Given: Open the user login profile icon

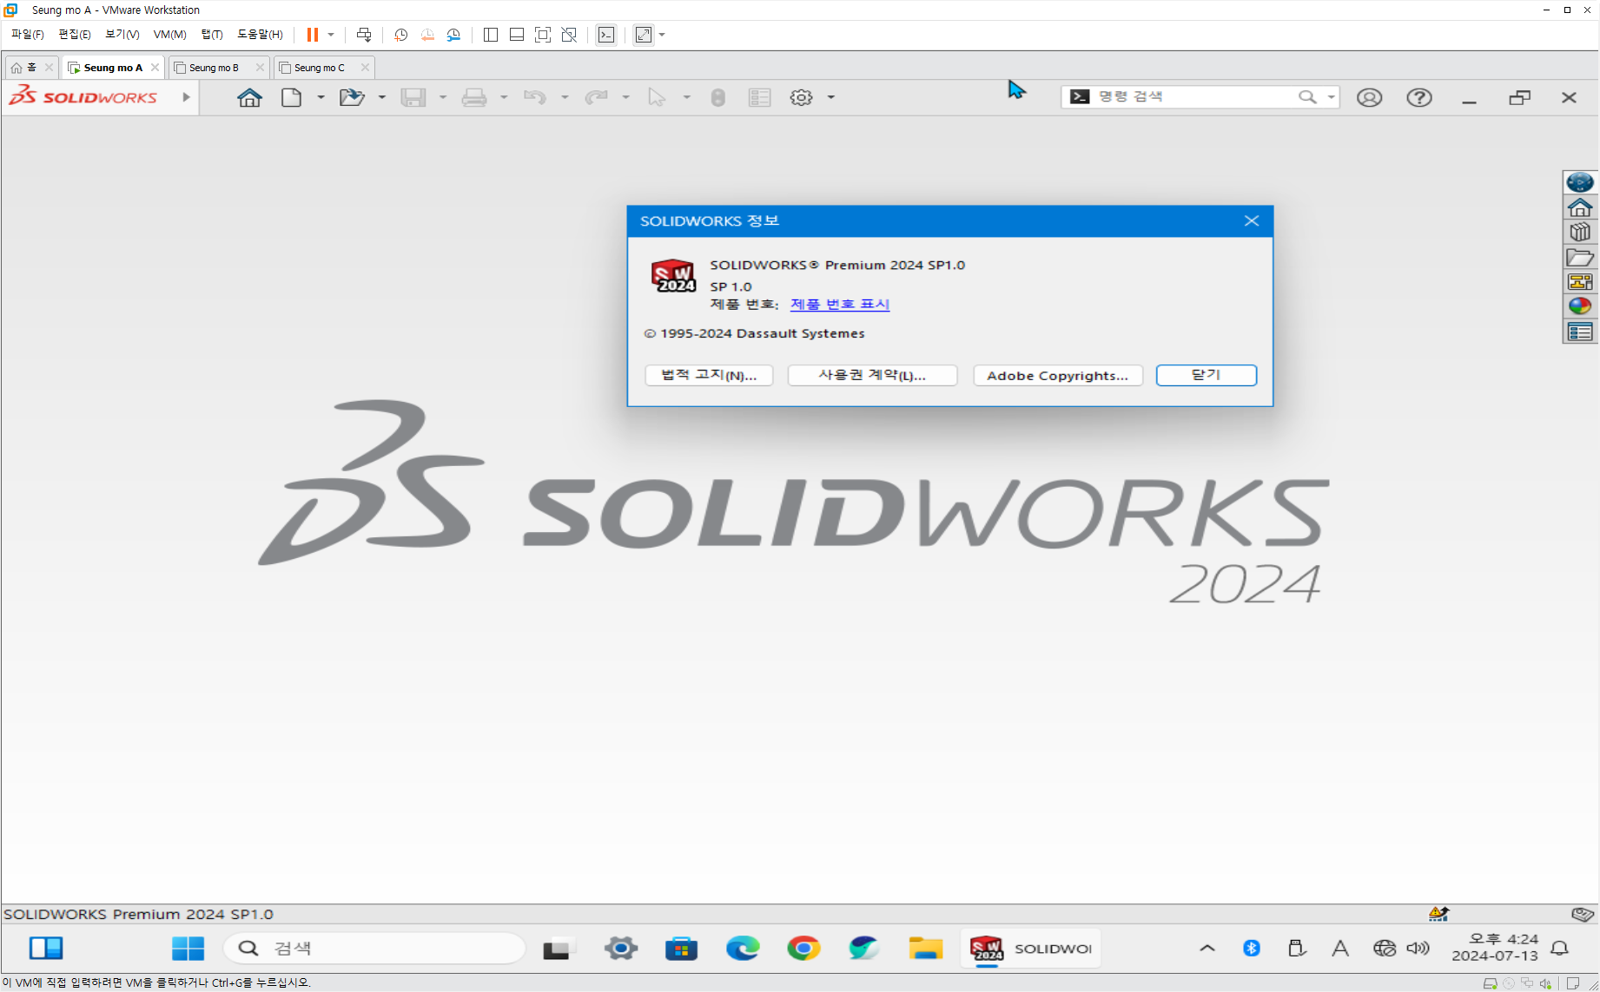Looking at the screenshot, I should point(1370,97).
